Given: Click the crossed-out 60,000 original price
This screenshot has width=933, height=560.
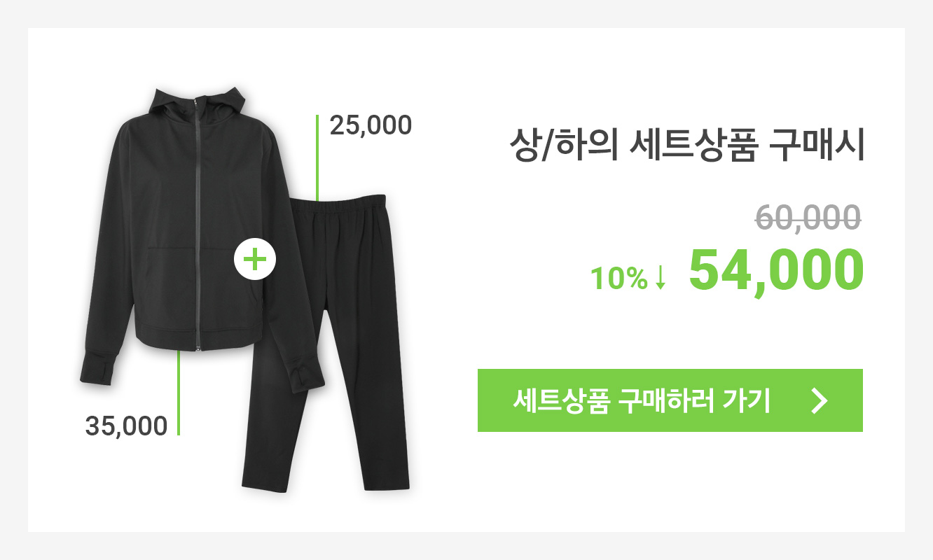Looking at the screenshot, I should [x=808, y=216].
